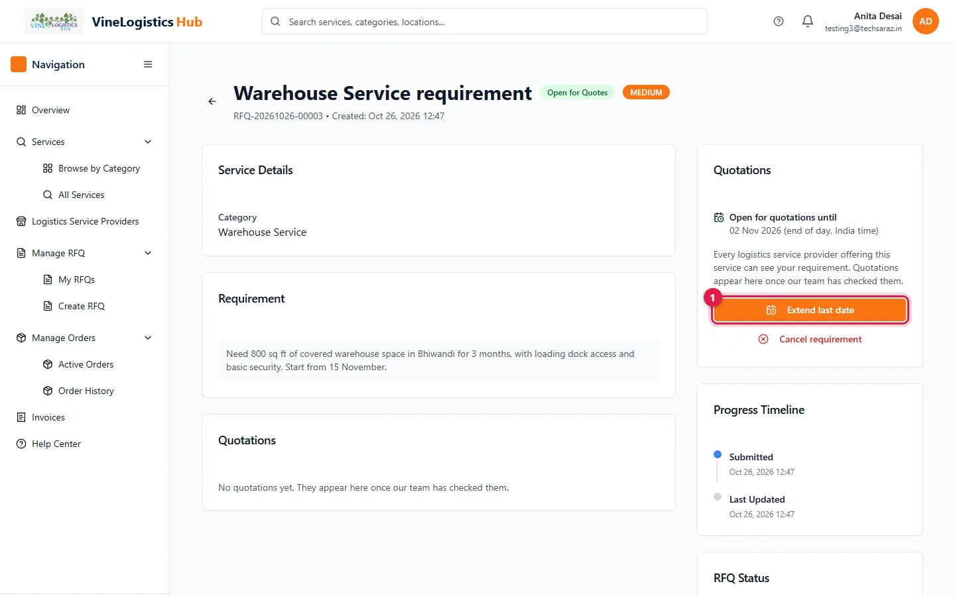Click the Cancel requirement link
This screenshot has height=596, width=955.
(810, 339)
